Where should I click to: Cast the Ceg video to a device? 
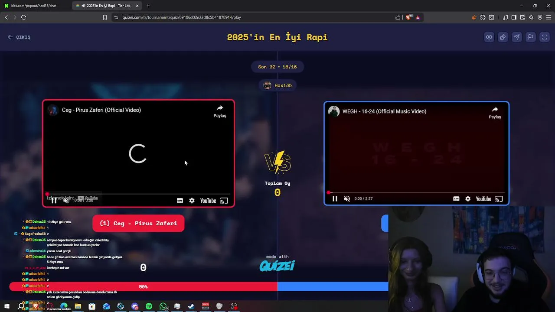tap(224, 201)
